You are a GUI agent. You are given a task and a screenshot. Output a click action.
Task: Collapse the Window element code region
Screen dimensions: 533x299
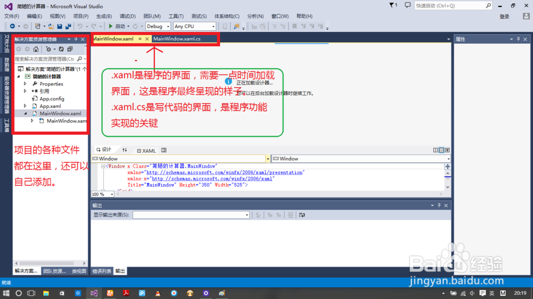coord(103,167)
